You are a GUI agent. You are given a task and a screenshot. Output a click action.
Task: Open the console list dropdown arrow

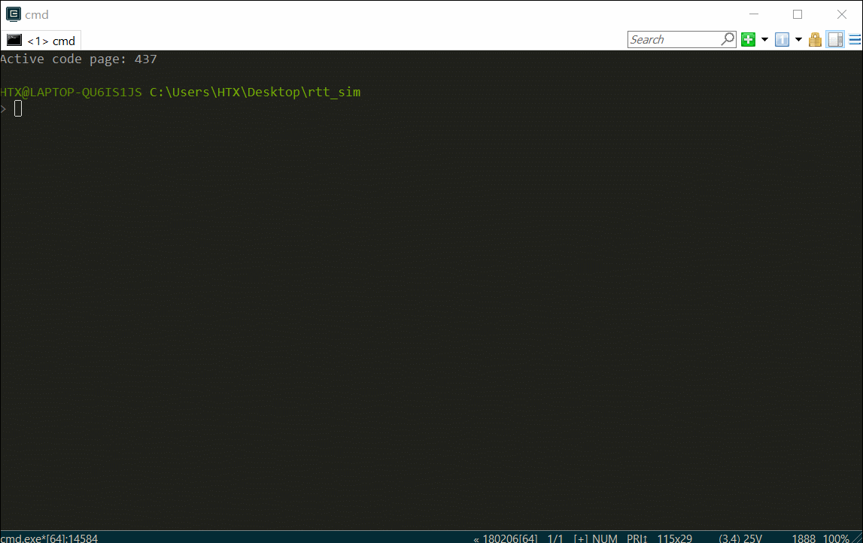(x=798, y=40)
